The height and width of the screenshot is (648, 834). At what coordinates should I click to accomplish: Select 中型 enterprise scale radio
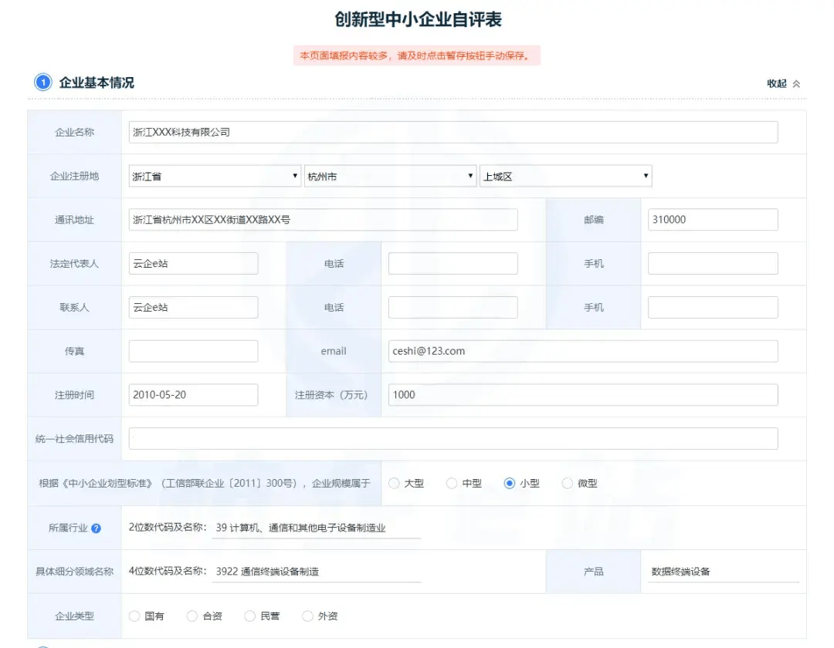click(x=452, y=484)
